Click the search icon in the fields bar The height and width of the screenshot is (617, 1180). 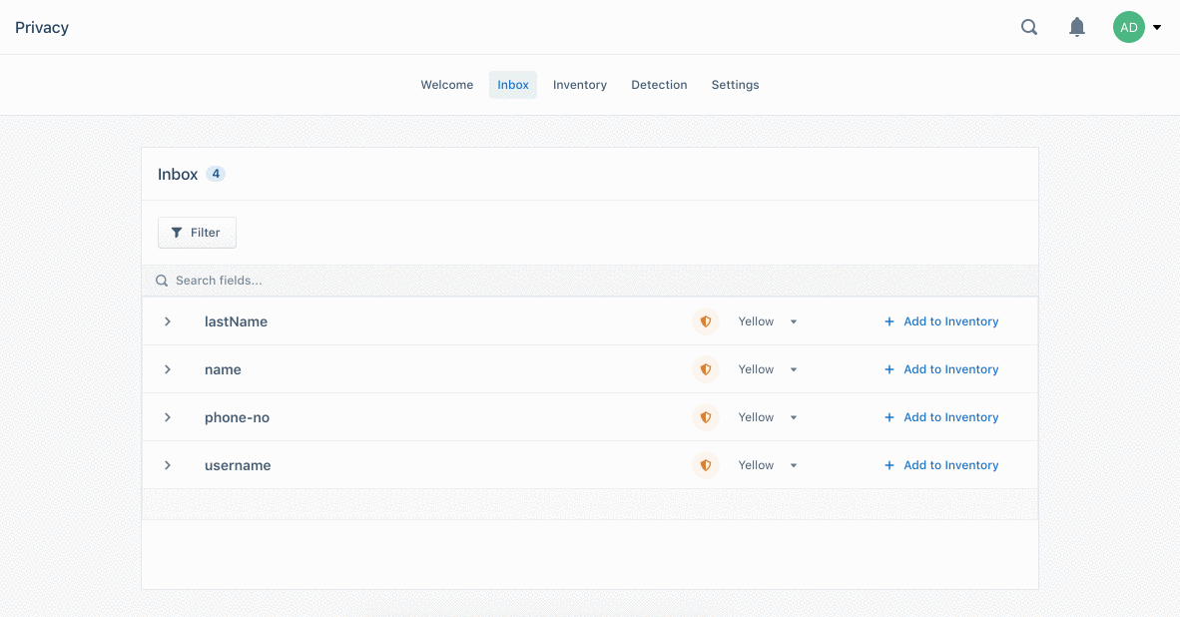pos(162,281)
